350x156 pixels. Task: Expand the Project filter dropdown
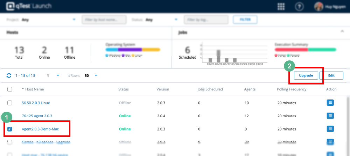[74, 20]
